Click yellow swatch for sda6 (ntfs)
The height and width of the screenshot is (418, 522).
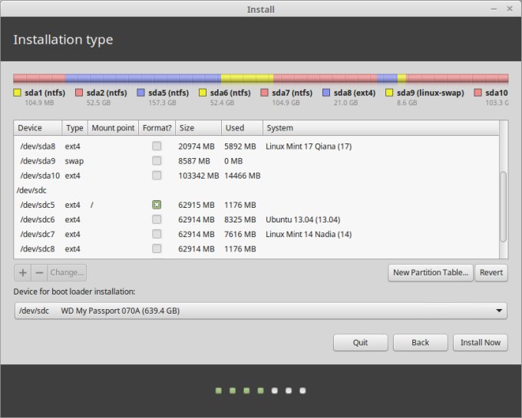point(203,93)
